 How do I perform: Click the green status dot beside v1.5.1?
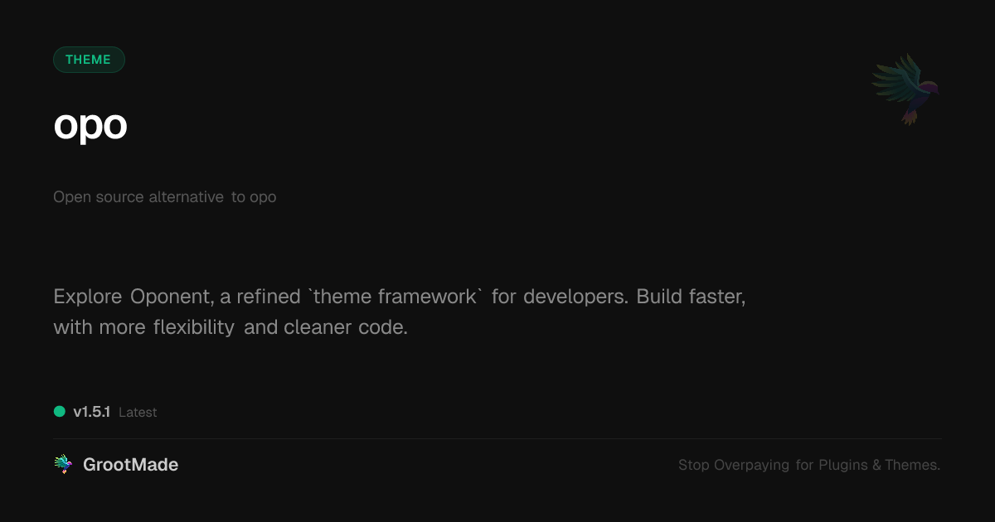[x=60, y=412]
